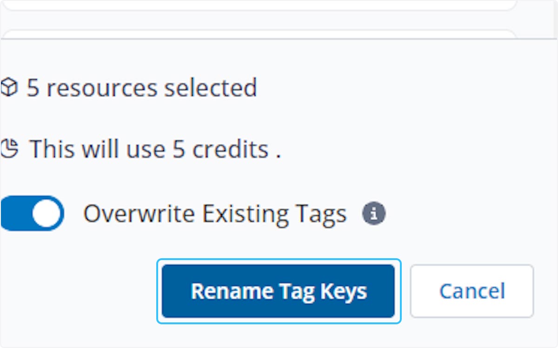Screen dimensions: 558x348
Task: Click the word "credits" in the usage notice
Action: pyautogui.click(x=230, y=149)
